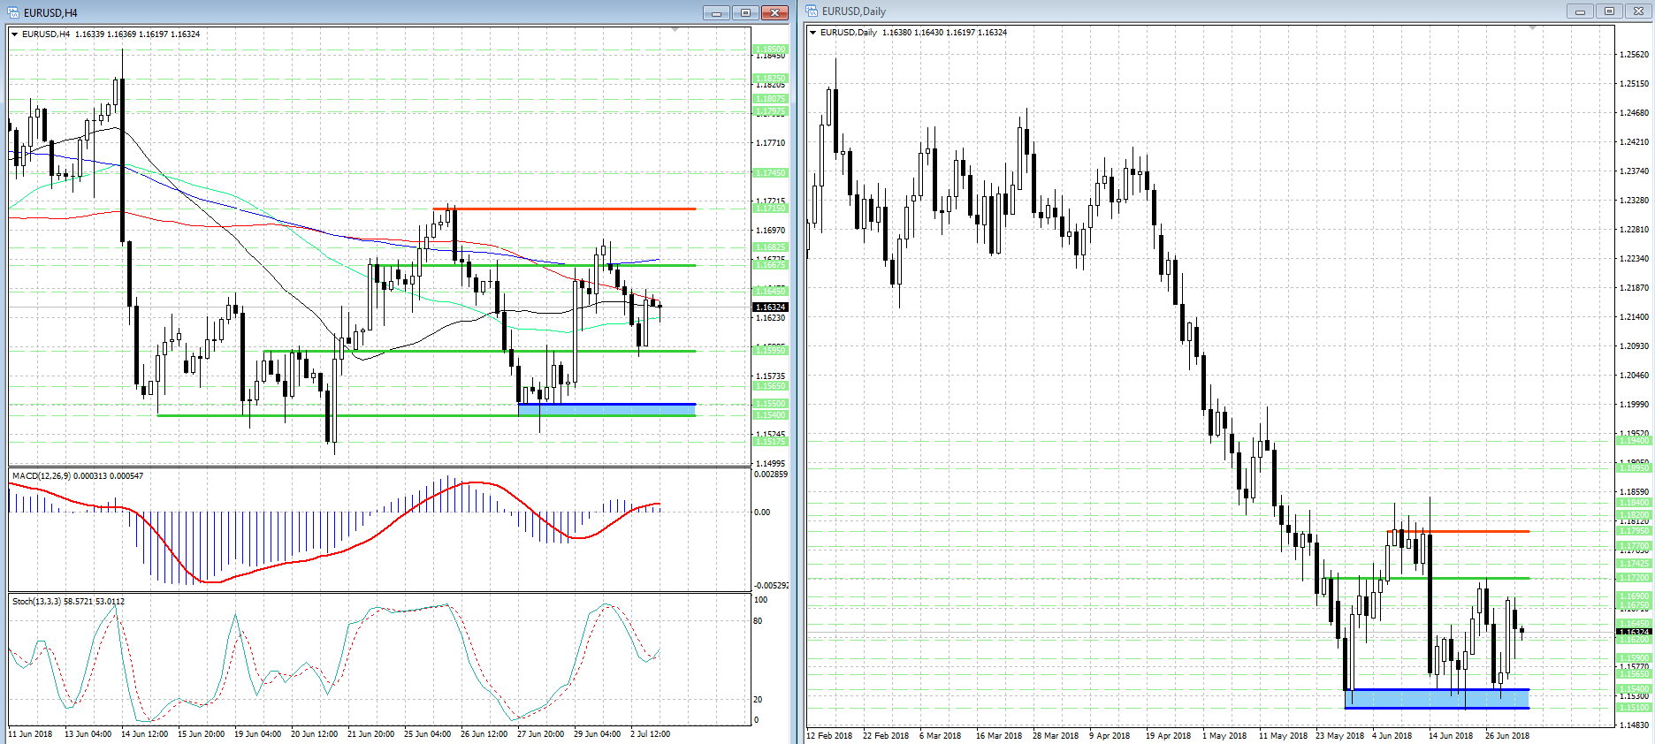The image size is (1655, 744).
Task: Select the current price label 1.16324 on H4
Action: tap(769, 307)
